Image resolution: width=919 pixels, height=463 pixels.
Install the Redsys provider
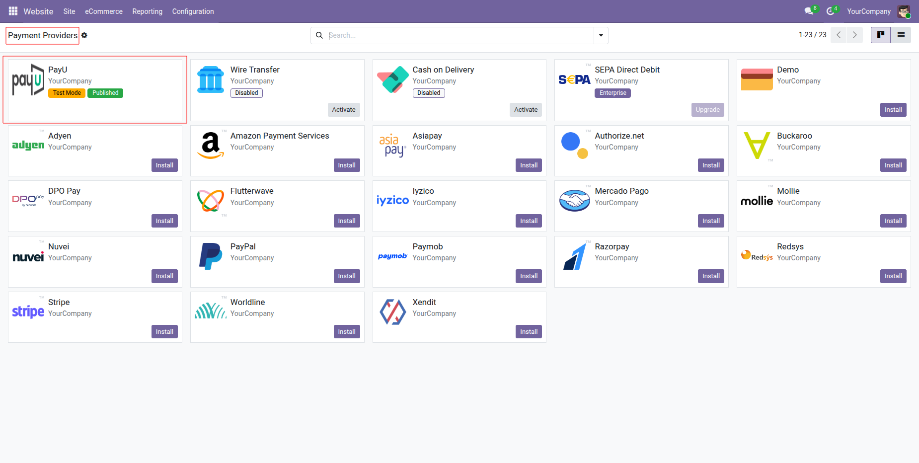click(893, 276)
